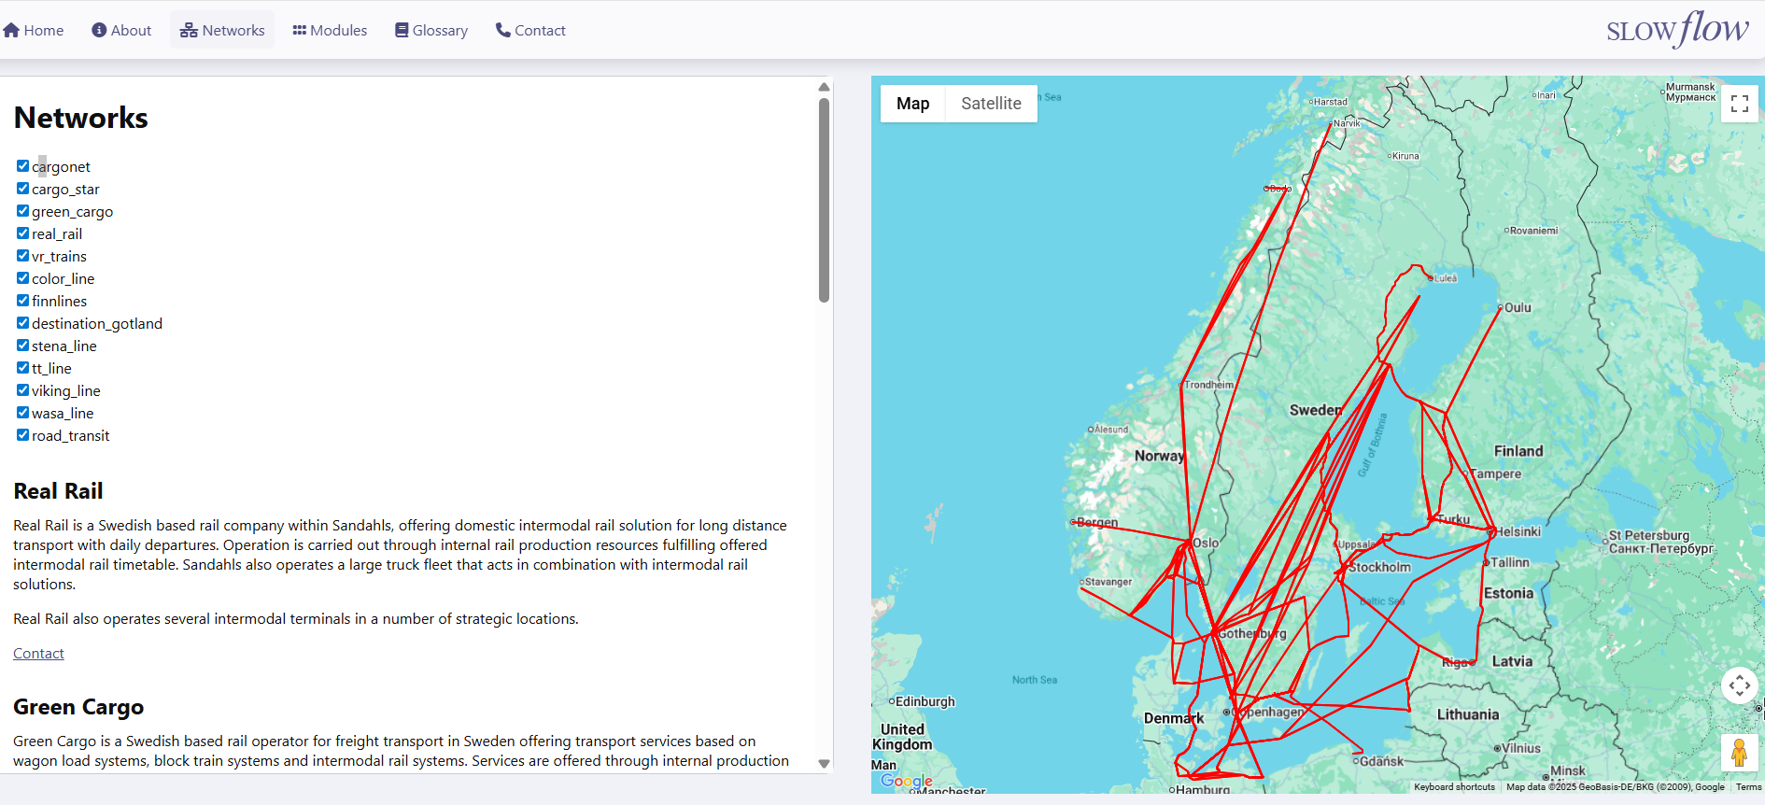Toggle the finnlines checkbox
1765x805 pixels.
[22, 301]
